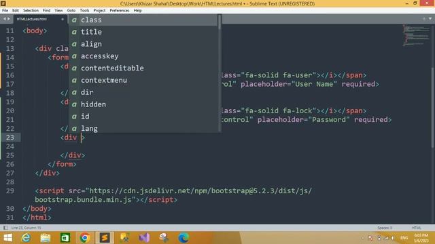Select the lang attribute suggestion

(x=143, y=128)
